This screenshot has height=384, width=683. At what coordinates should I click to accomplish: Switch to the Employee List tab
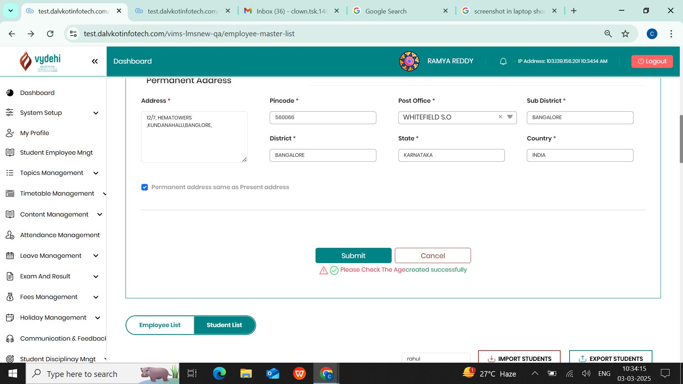click(x=160, y=325)
